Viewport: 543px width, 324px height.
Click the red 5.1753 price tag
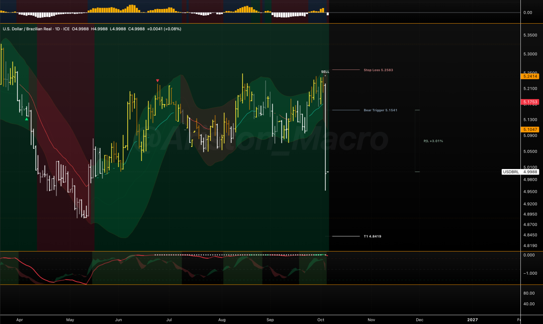pyautogui.click(x=530, y=102)
